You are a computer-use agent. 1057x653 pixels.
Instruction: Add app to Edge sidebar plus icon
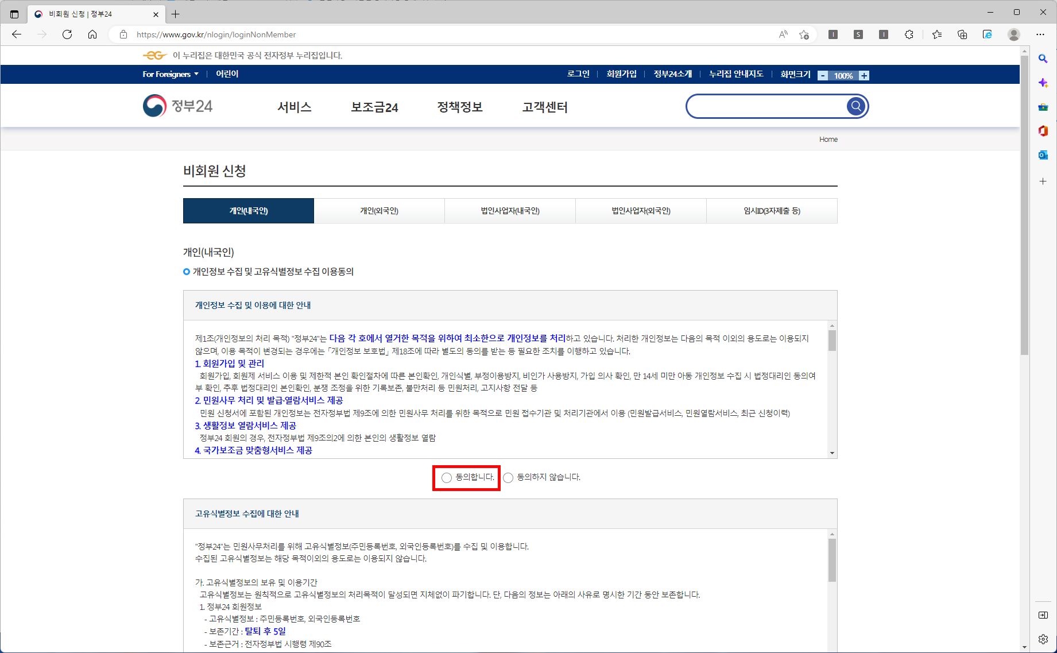tap(1043, 181)
